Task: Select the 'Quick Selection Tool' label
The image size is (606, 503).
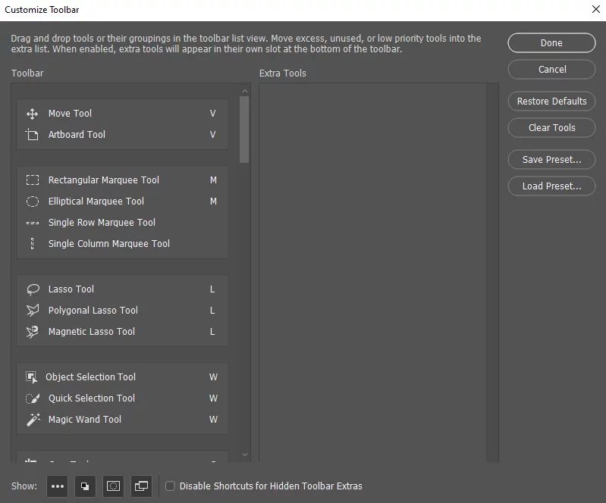Action: [x=92, y=398]
